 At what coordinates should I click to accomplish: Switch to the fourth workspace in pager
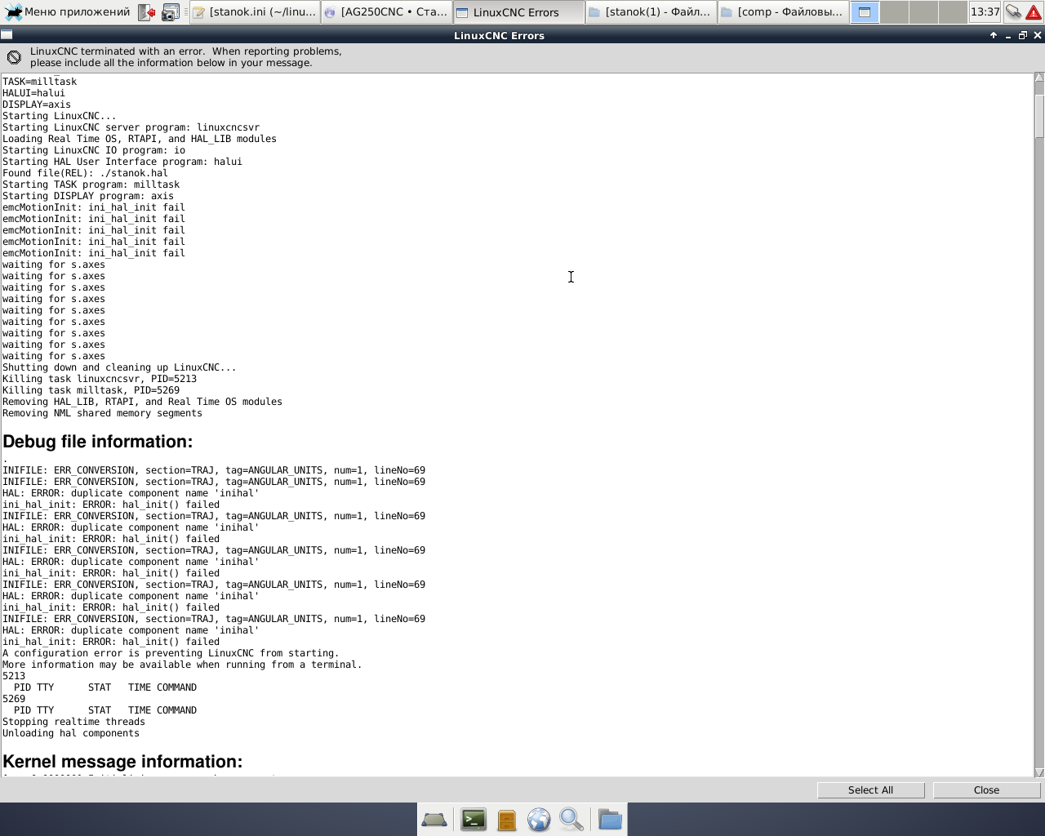pos(953,12)
